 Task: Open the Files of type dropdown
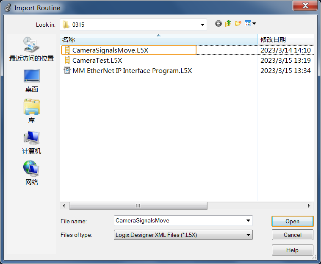(x=248, y=235)
